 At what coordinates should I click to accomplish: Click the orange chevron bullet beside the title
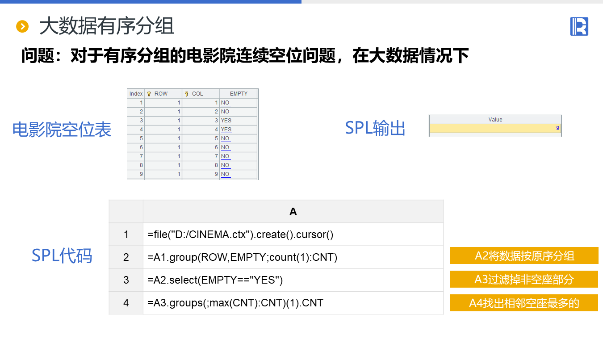pos(22,27)
